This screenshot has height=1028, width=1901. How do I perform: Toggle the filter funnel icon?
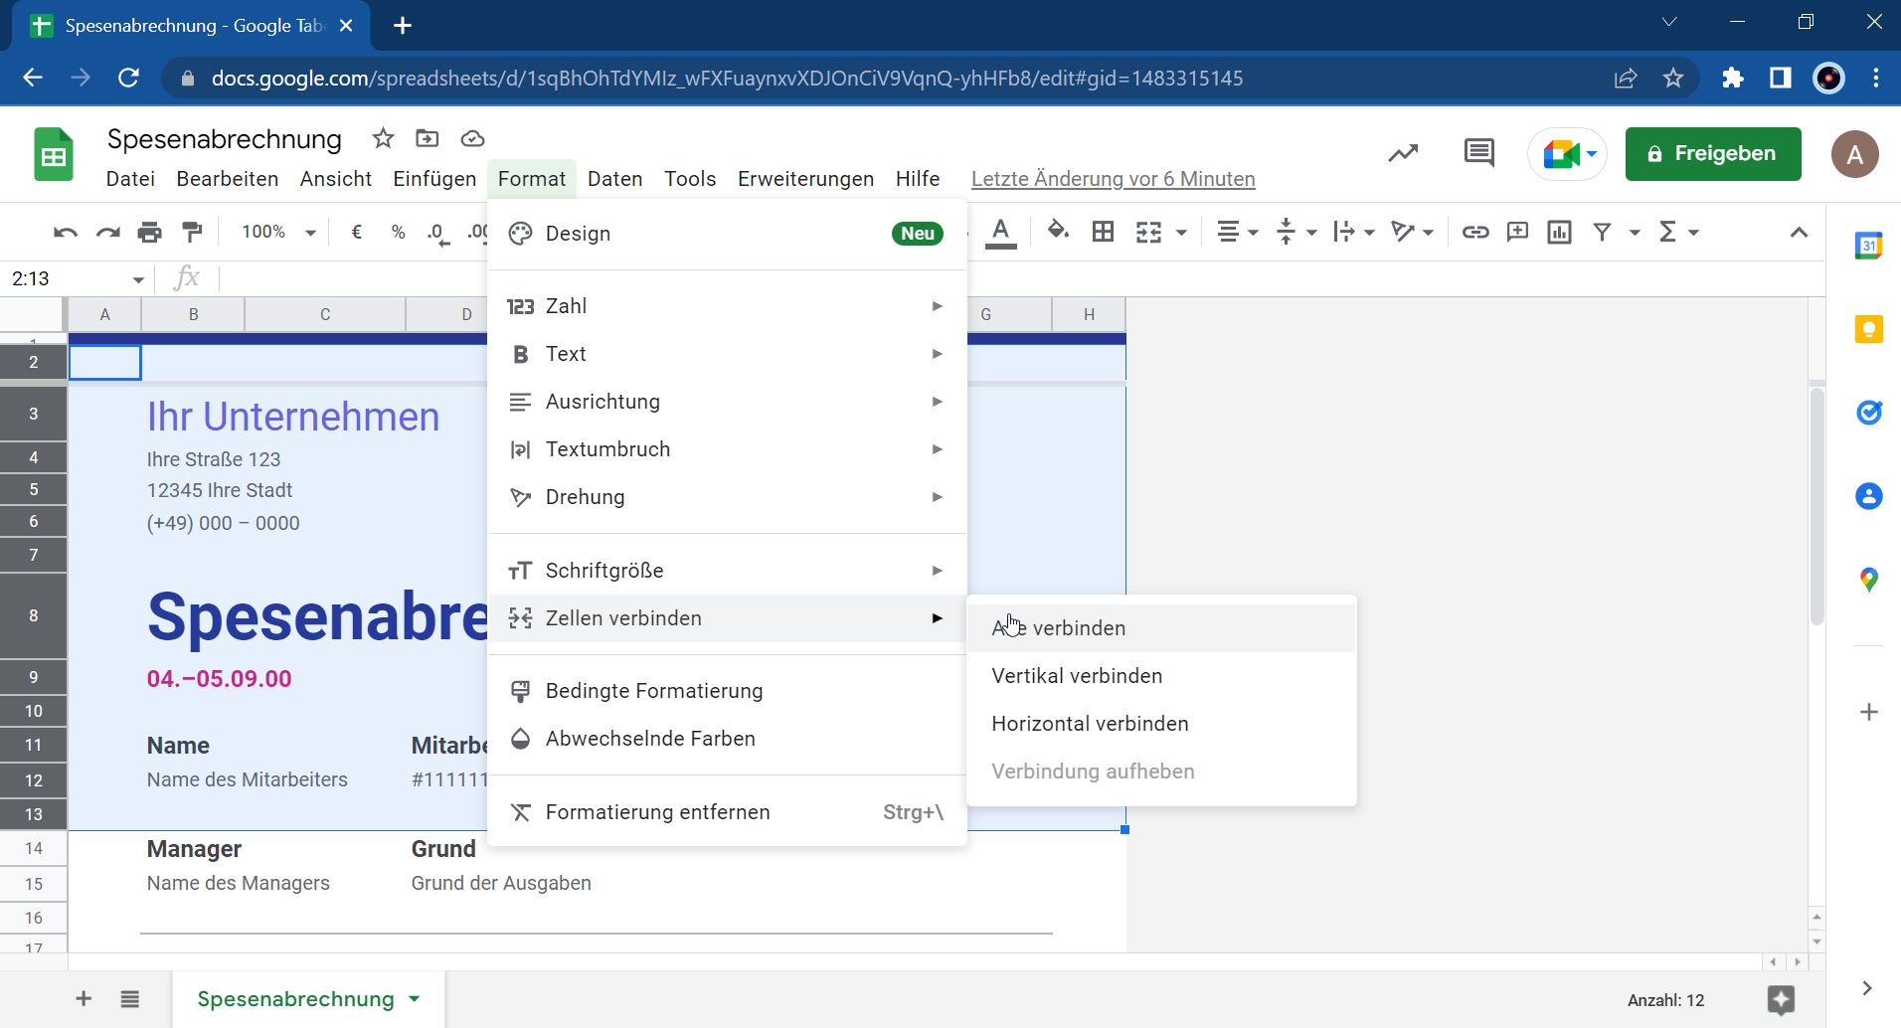tap(1602, 232)
